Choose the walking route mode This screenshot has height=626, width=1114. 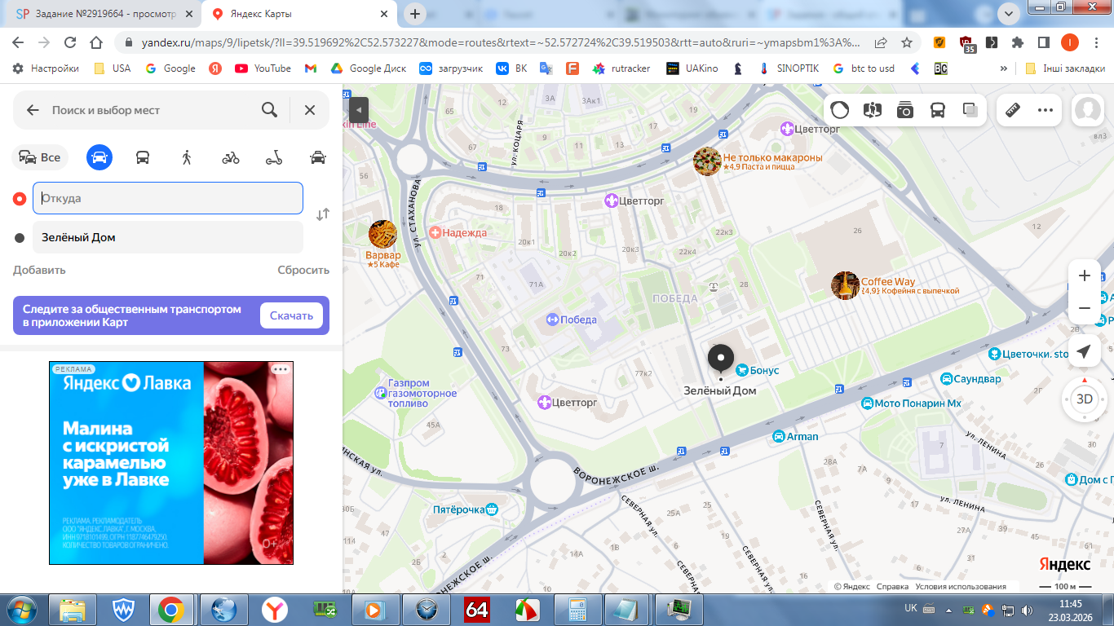click(187, 157)
